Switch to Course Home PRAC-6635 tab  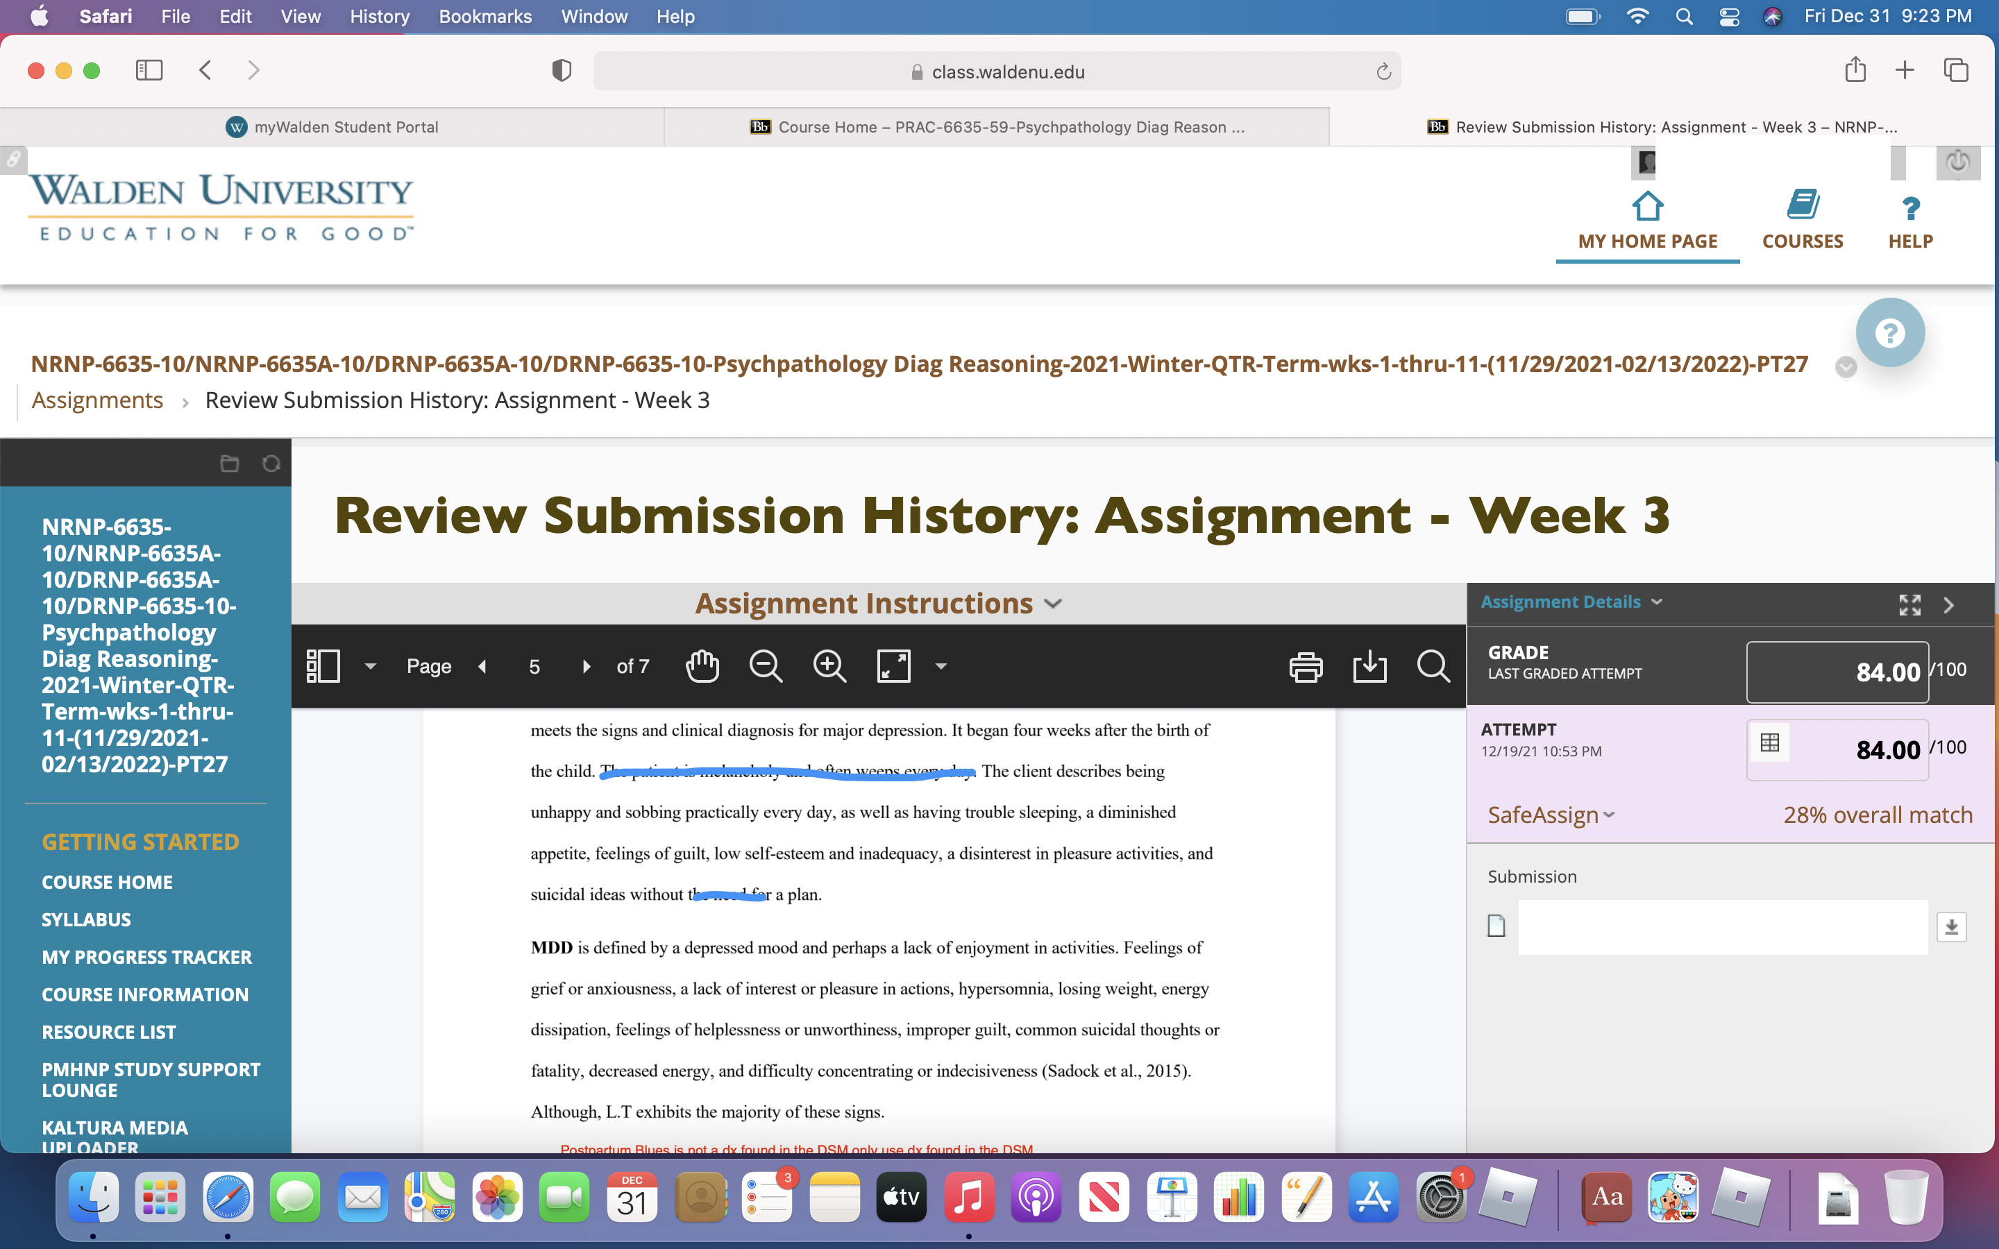(x=997, y=127)
